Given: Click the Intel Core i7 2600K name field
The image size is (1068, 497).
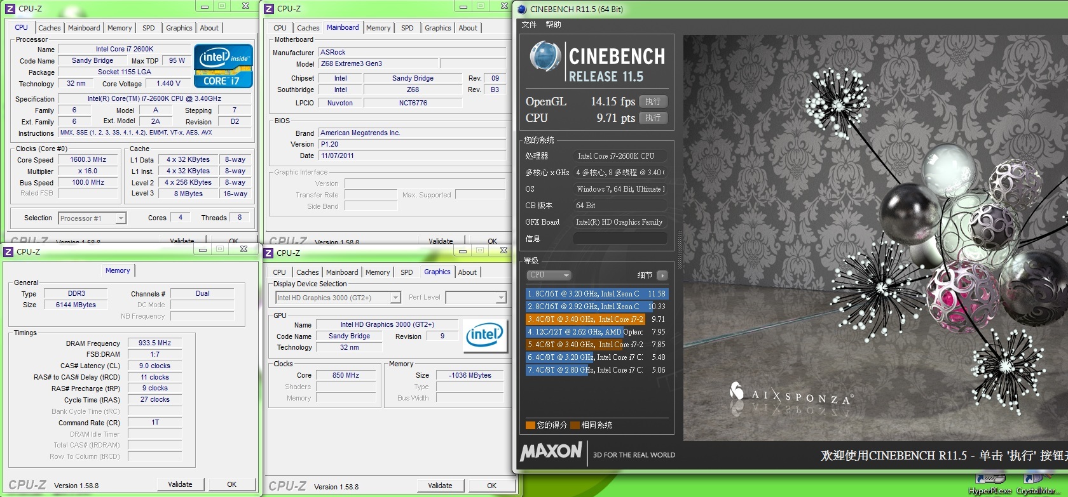Looking at the screenshot, I should point(125,49).
